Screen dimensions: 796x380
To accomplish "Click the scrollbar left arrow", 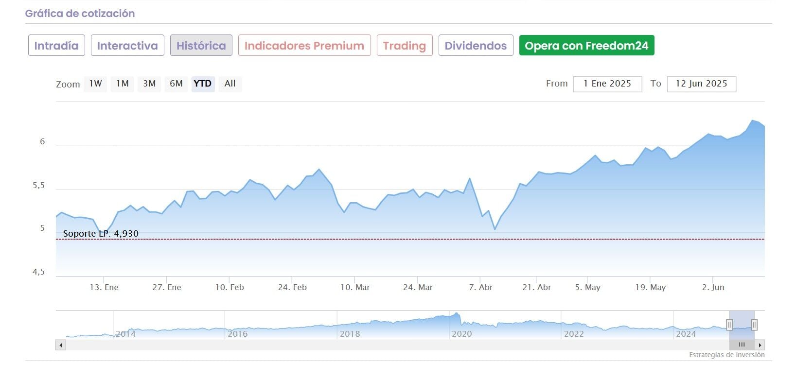I will [x=61, y=345].
